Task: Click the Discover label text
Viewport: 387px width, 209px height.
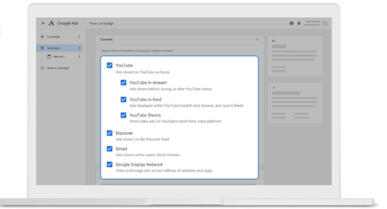Action: click(124, 133)
